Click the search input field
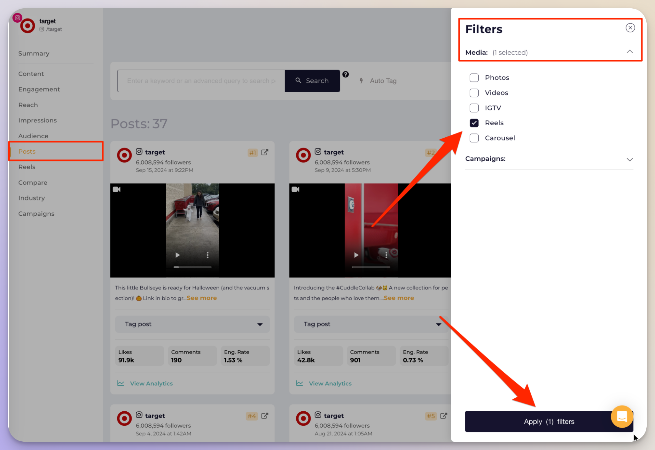Viewport: 655px width, 450px height. tap(202, 80)
